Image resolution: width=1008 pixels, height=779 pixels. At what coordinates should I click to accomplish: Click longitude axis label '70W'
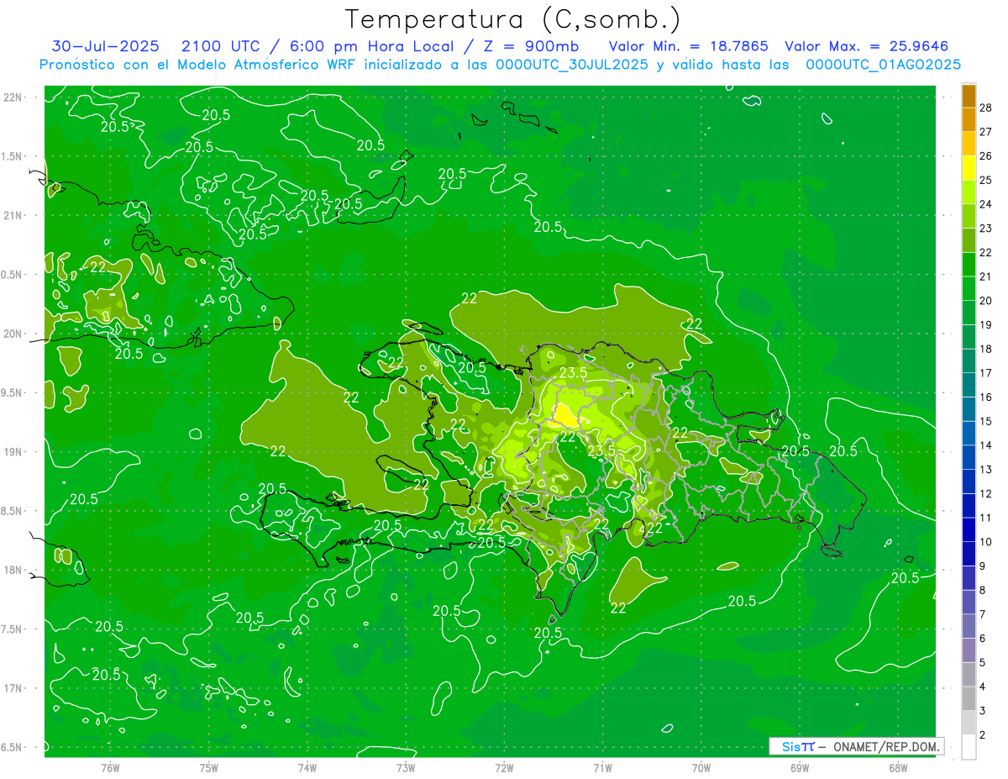[701, 768]
